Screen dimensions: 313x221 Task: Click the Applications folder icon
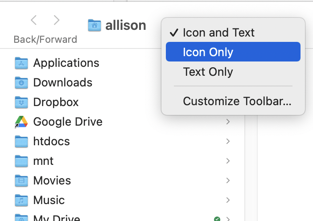(21, 63)
